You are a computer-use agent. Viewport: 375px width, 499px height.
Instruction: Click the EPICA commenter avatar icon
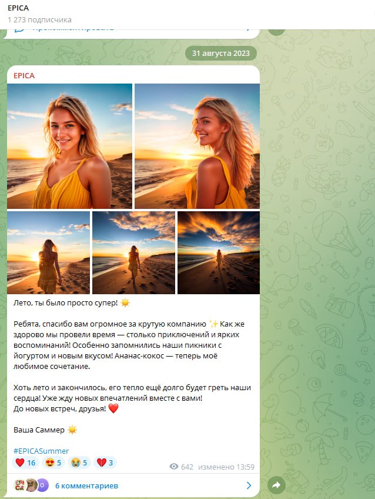click(19, 485)
